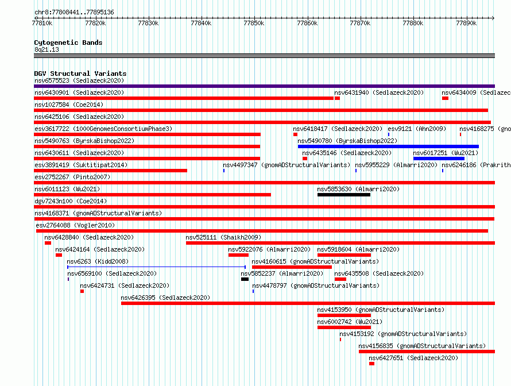The width and height of the screenshot is (511, 386).
Task: Click esv2764088 (Vogler2010) label
Action: pyautogui.click(x=75, y=225)
